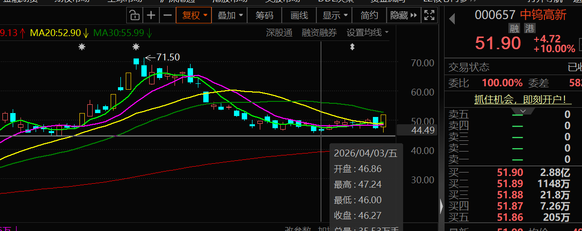
Task: Click the 71.50 high price annotation
Action: click(168, 57)
